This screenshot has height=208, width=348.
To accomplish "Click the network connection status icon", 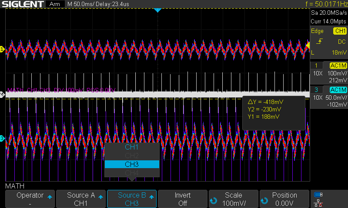I will pos(318,203).
